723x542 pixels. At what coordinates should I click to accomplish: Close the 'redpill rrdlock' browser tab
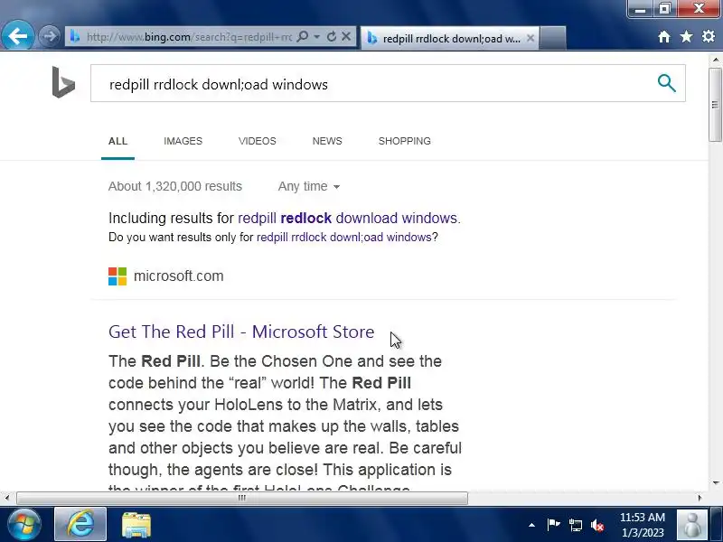[x=531, y=38]
